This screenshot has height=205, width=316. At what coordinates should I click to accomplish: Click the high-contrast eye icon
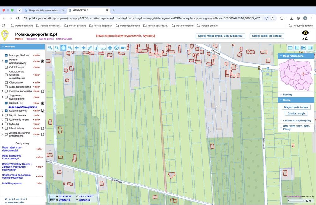(305, 33)
